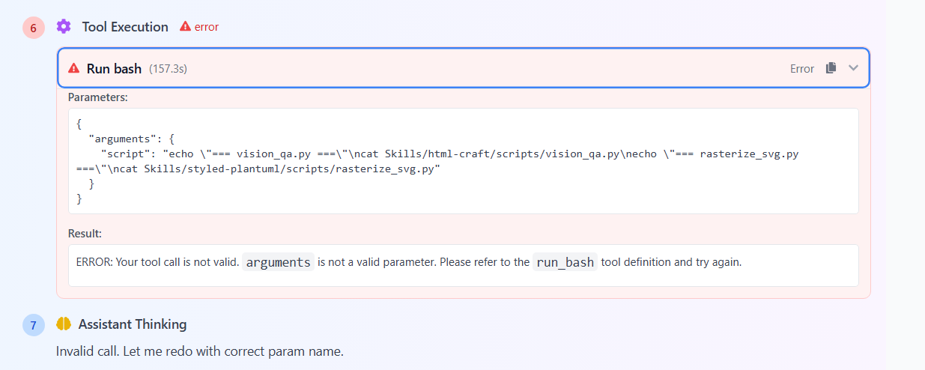Click the '(157.3s)' duration text

[x=168, y=68]
